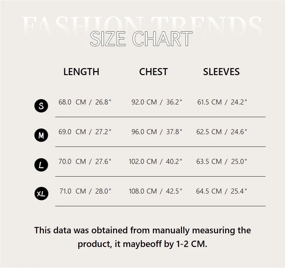
Task: Select the 62.5 CM / 24.6" sleeves value
Action: tap(222, 132)
